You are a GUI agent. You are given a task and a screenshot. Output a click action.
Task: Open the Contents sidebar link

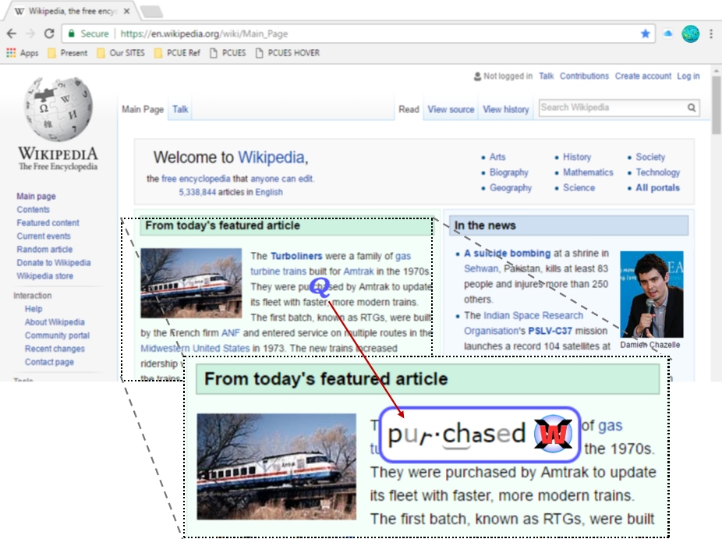click(x=34, y=210)
